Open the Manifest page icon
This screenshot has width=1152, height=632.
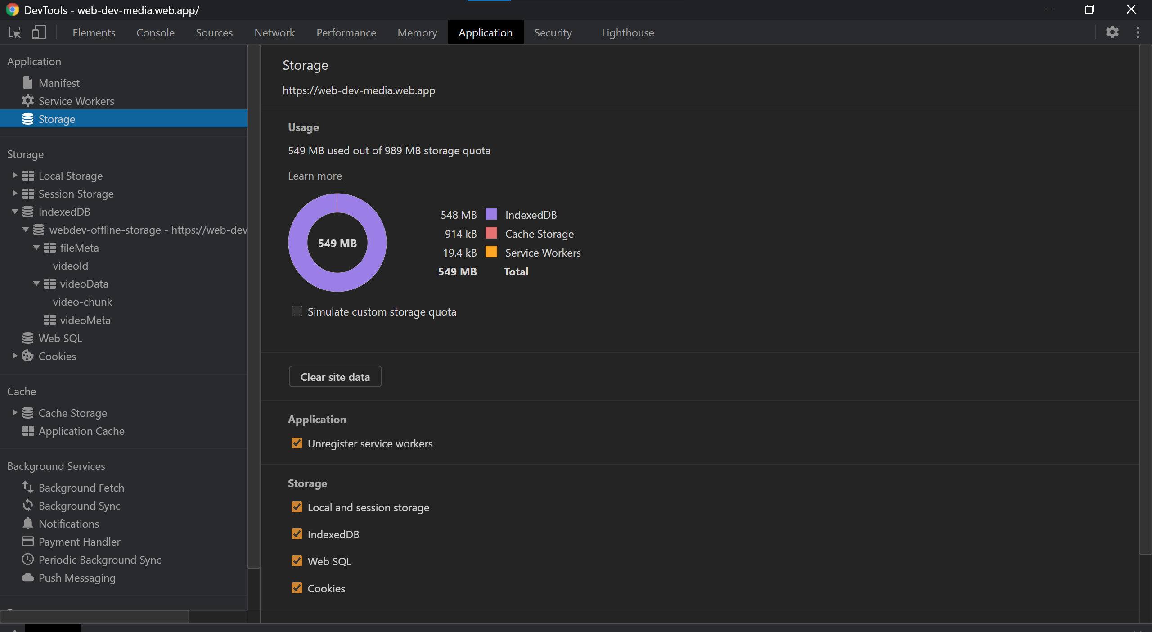coord(27,82)
